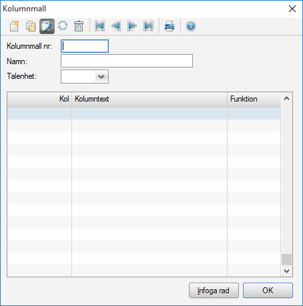Click the Delete trash can icon

(79, 26)
